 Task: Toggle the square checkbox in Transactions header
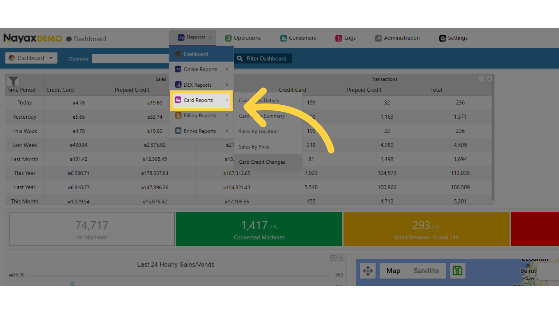(481, 79)
